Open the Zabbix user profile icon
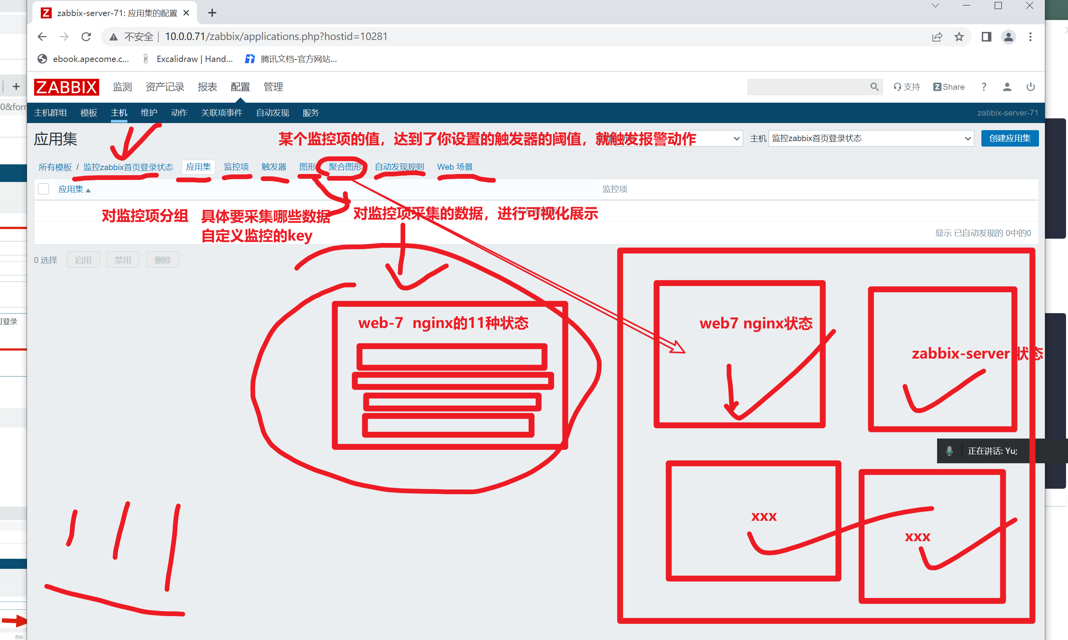The image size is (1068, 640). coord(1007,87)
